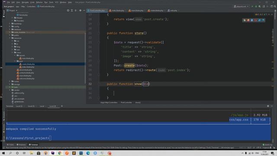
Task: Expand all nodes in Project panel
Action: pos(72,10)
